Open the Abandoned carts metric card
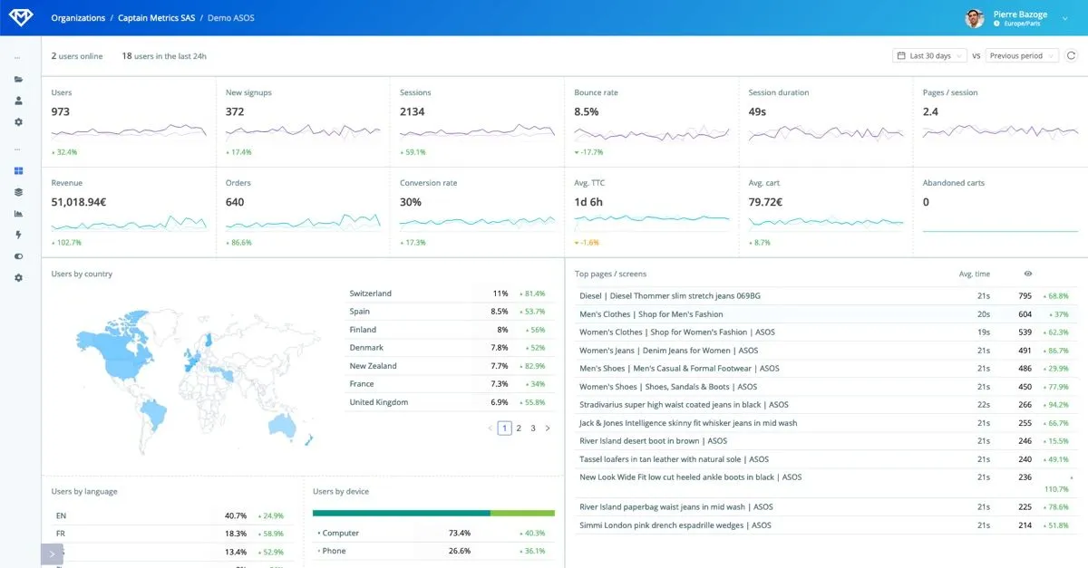 [x=999, y=212]
